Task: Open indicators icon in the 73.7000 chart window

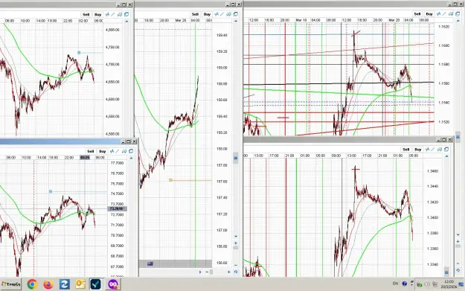Action: click(112, 151)
